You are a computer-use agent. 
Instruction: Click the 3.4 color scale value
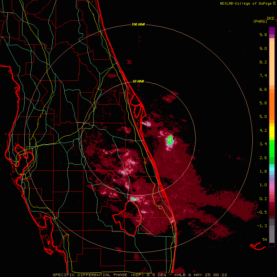point(263,144)
